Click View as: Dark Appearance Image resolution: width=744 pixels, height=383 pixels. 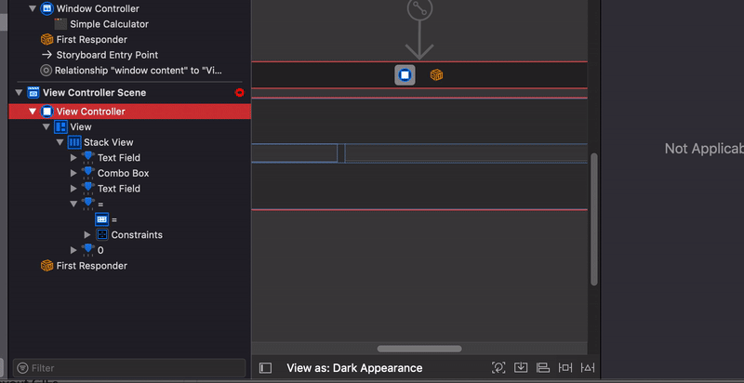pyautogui.click(x=354, y=368)
